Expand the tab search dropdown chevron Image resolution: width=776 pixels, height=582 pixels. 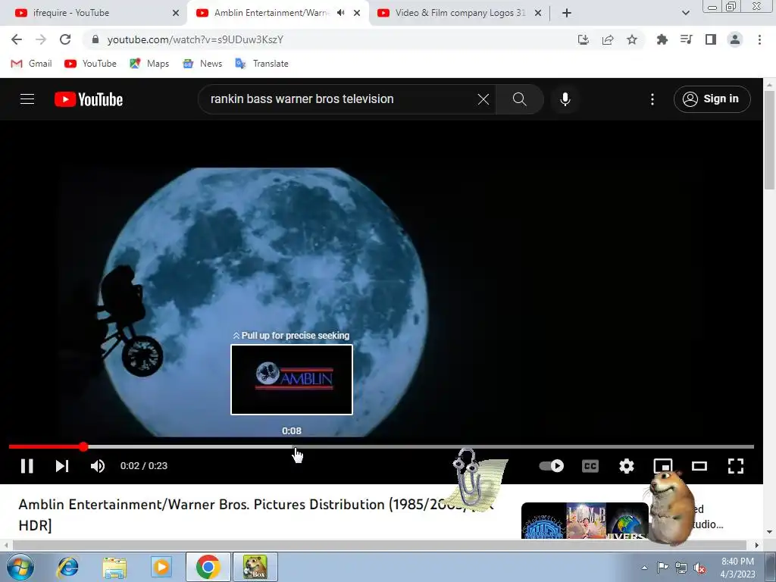[685, 13]
